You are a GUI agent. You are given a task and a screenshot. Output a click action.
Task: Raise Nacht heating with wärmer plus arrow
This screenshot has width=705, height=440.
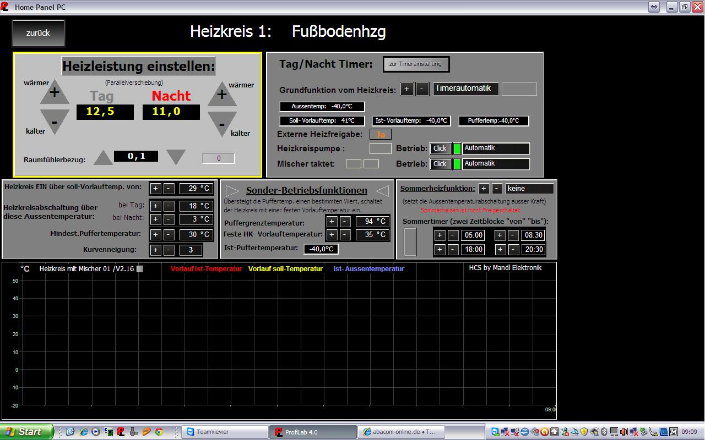click(x=222, y=95)
